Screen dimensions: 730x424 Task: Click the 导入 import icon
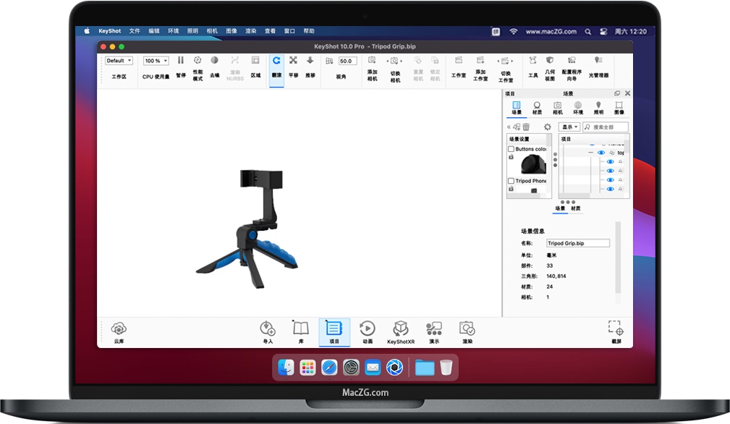tap(268, 331)
